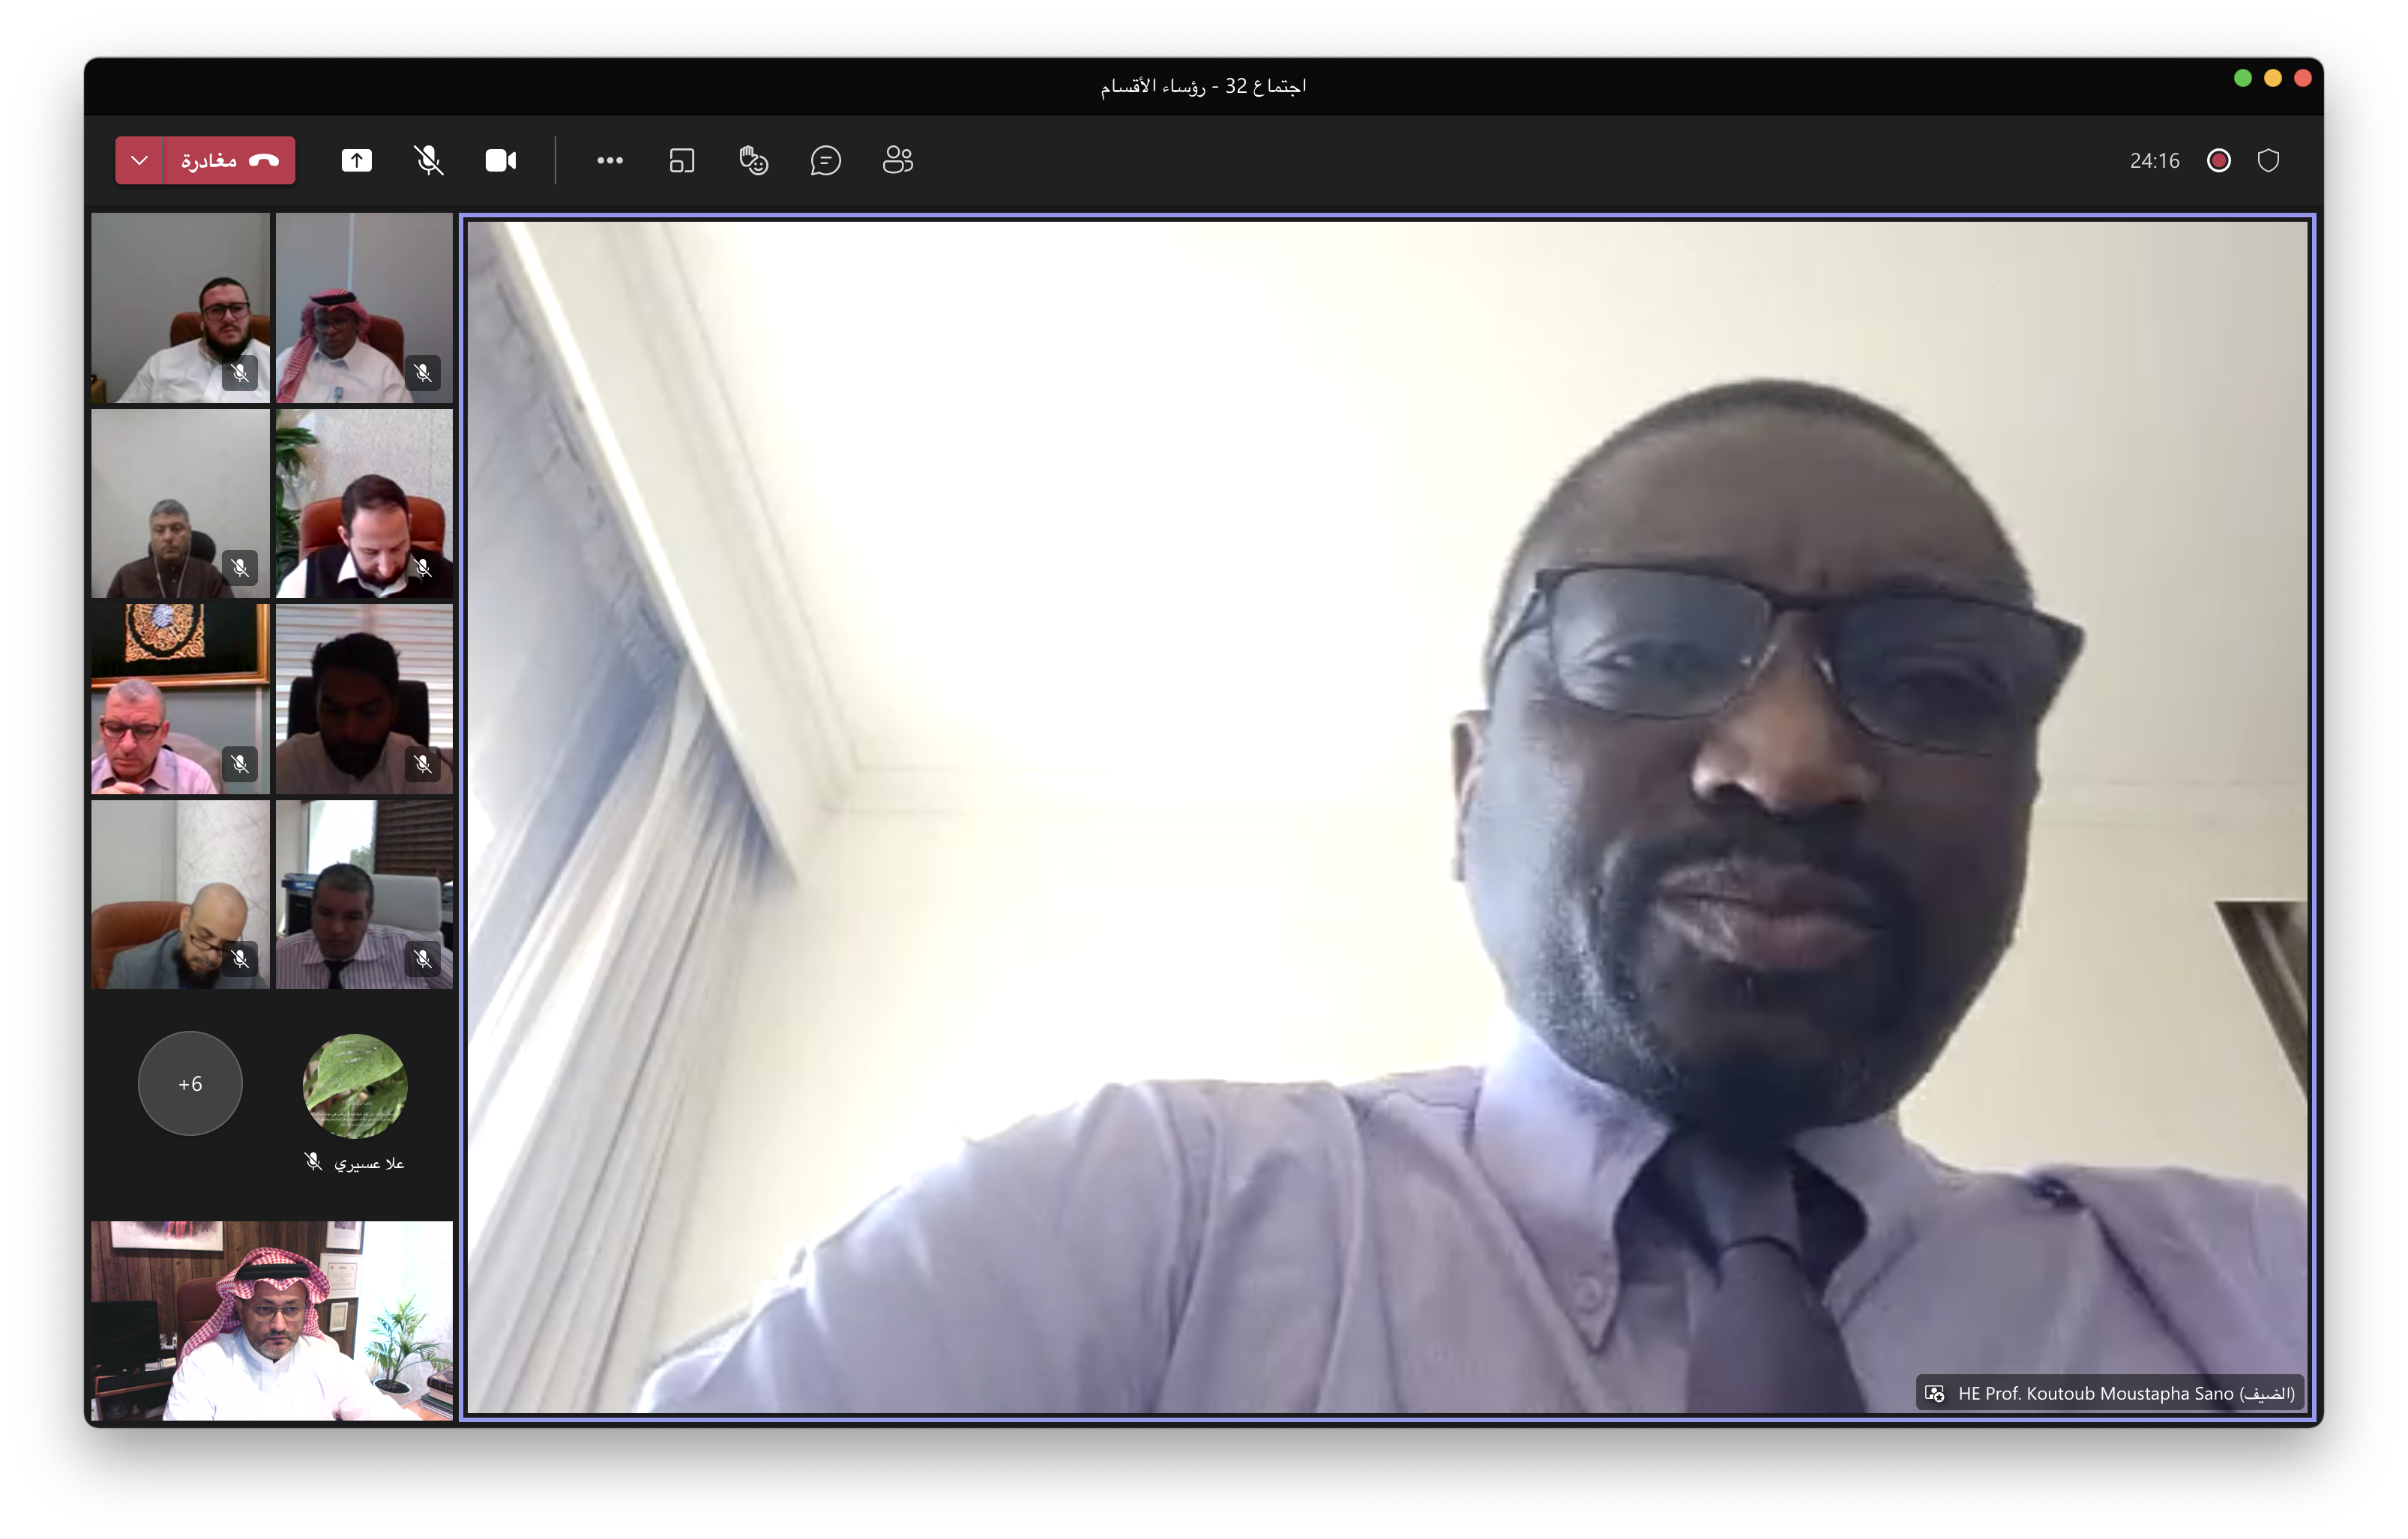
Task: Toggle the microphone mute button
Action: [x=429, y=161]
